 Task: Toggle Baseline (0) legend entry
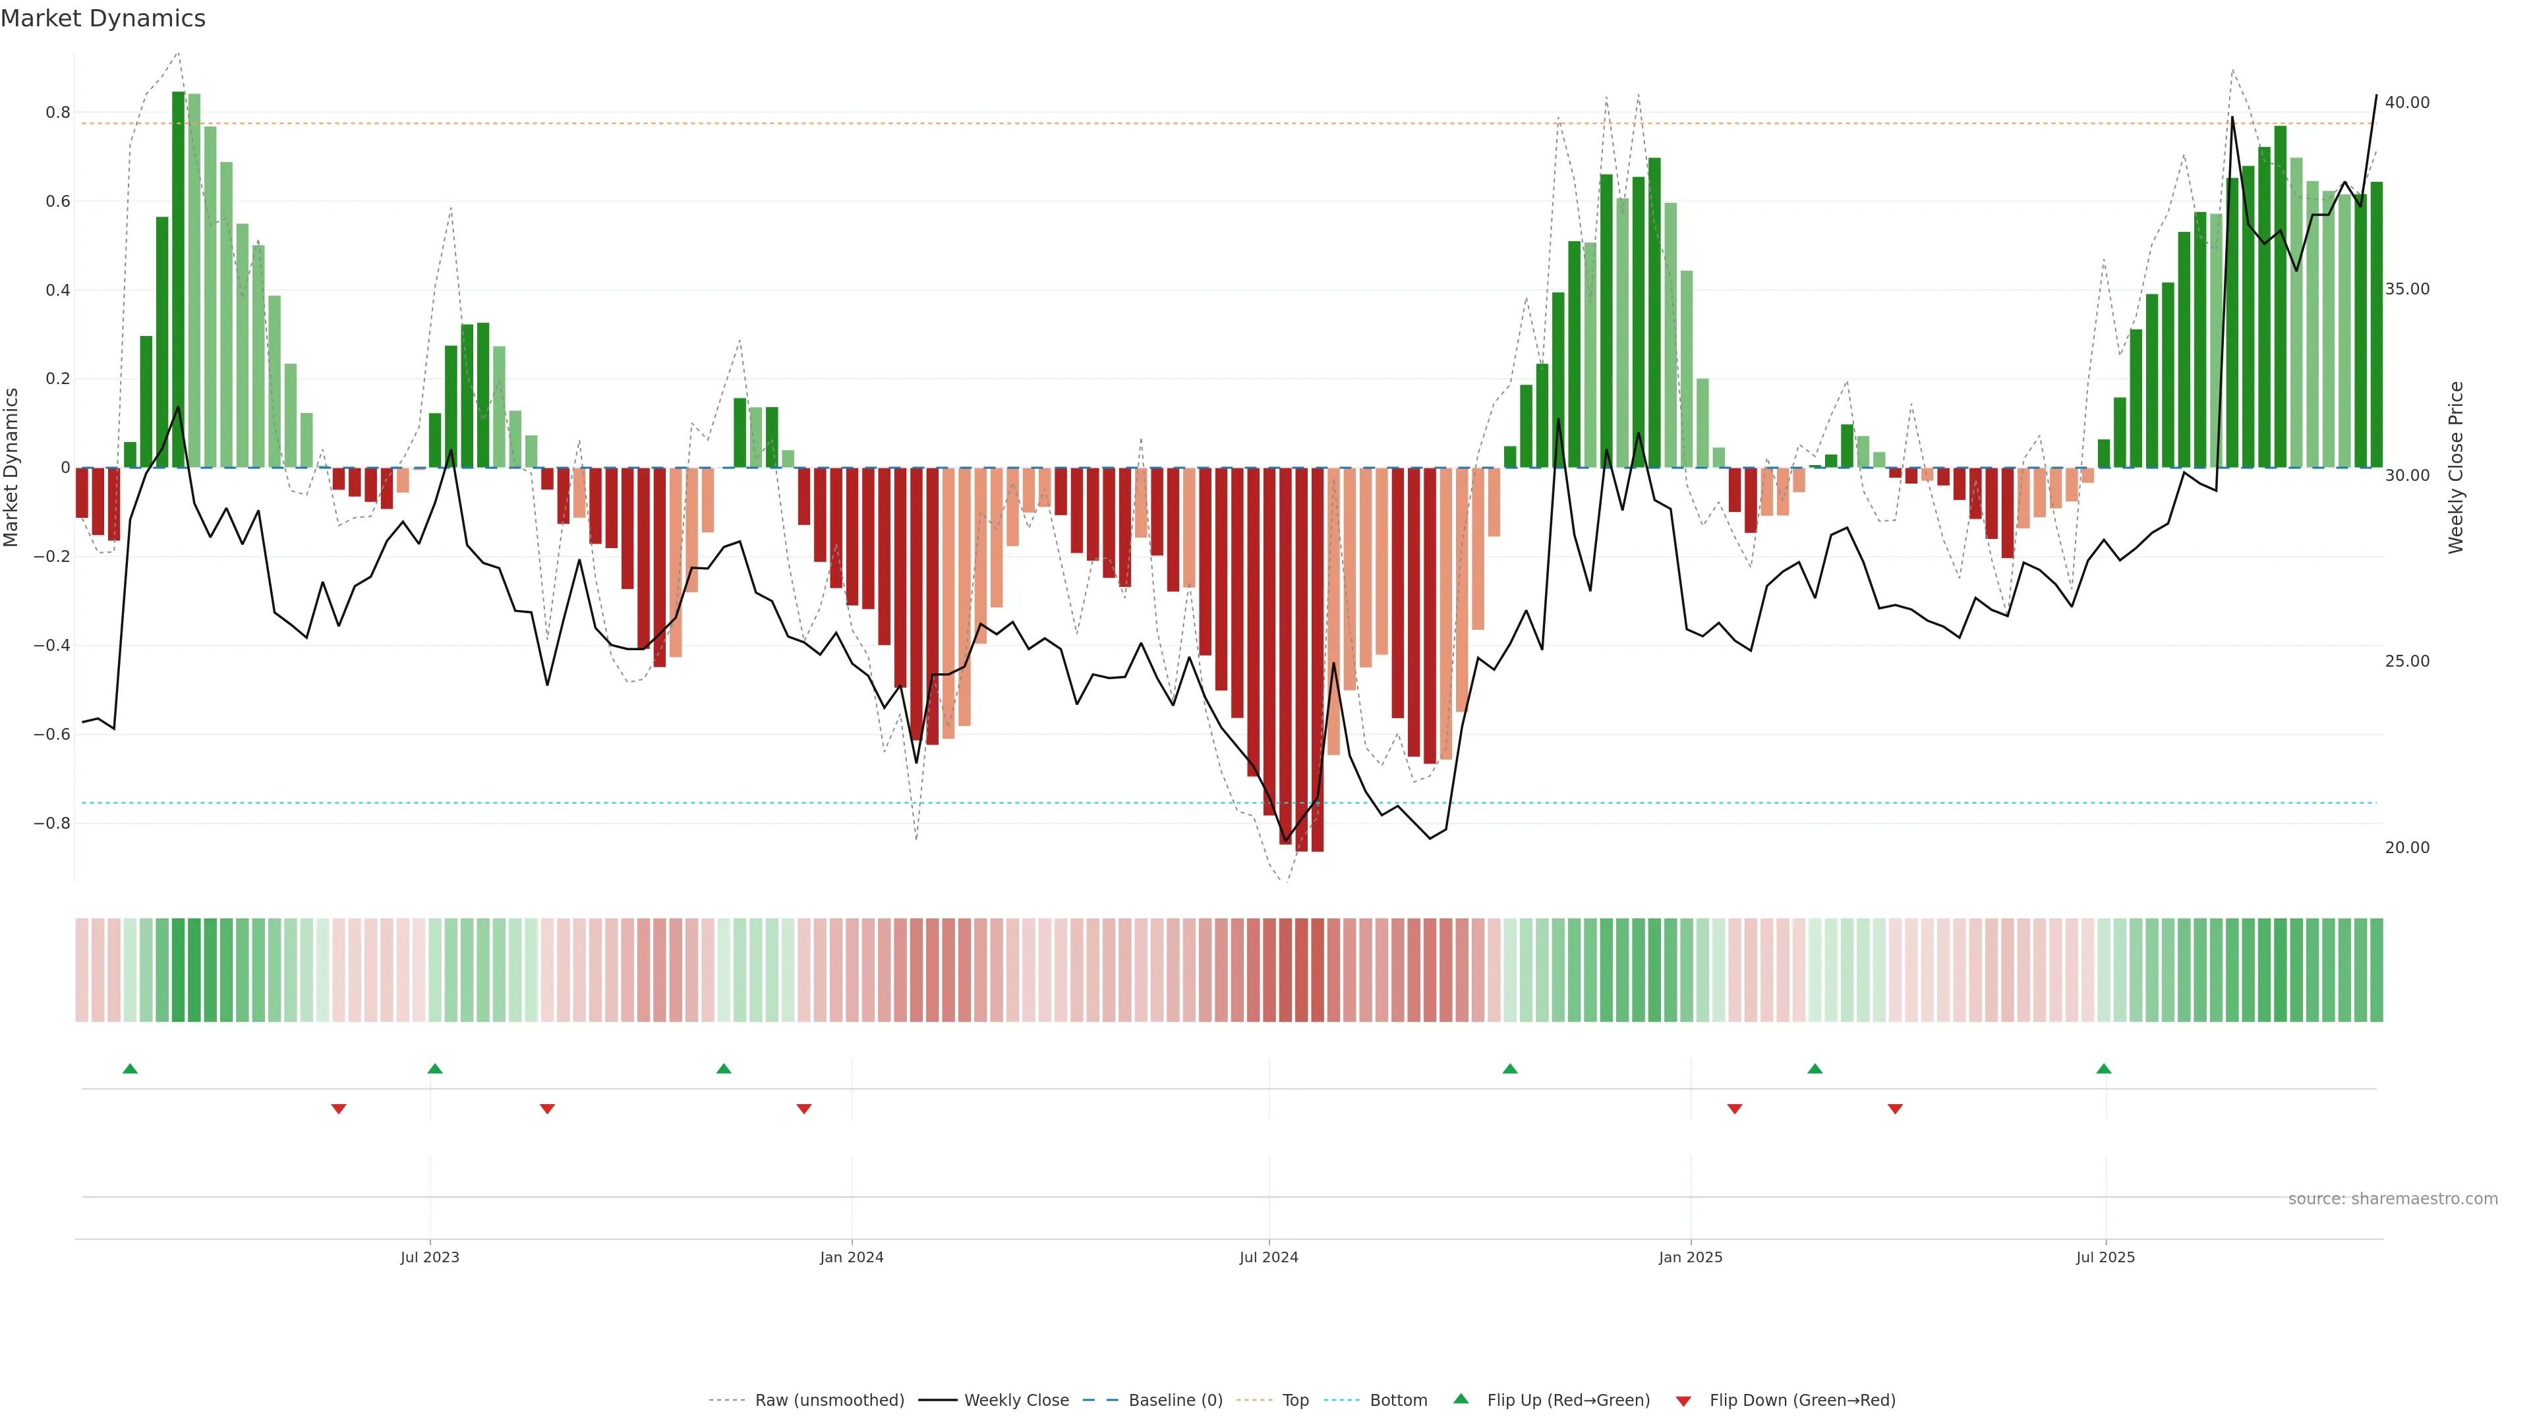[1175, 1401]
